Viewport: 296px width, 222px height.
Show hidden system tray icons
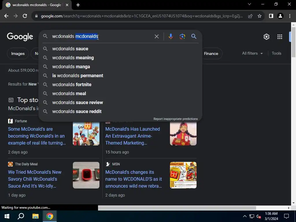(x=245, y=216)
